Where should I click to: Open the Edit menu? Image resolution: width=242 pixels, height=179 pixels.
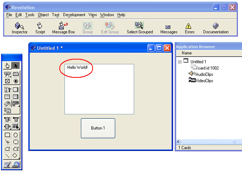point(19,15)
